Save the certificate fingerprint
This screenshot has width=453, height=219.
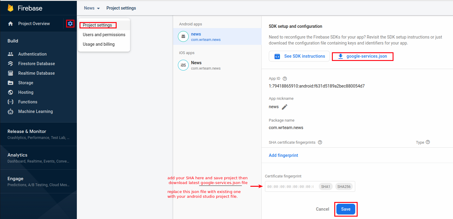(346, 209)
